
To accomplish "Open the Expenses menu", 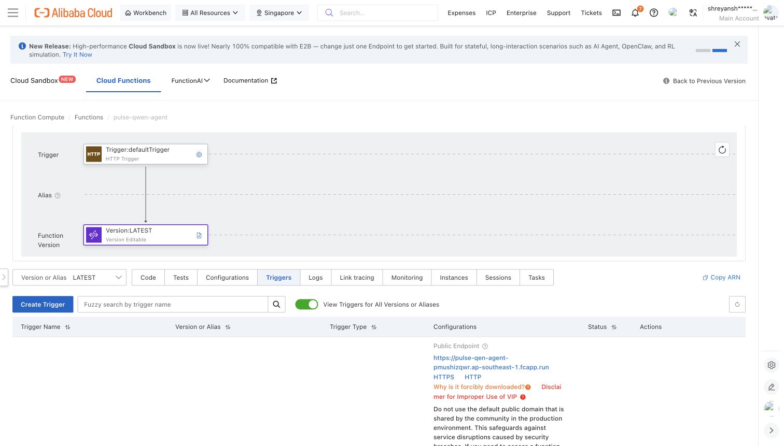I will [x=461, y=13].
